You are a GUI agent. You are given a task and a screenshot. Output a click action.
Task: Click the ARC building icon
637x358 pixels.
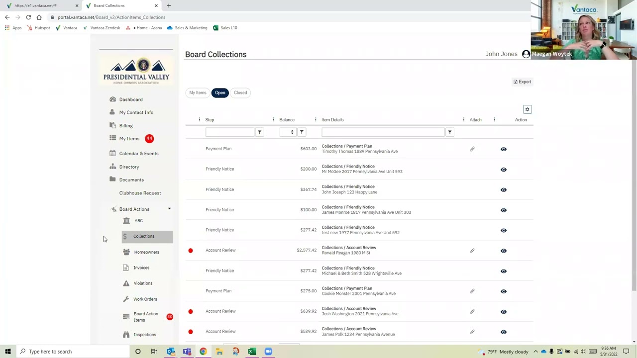(x=126, y=220)
